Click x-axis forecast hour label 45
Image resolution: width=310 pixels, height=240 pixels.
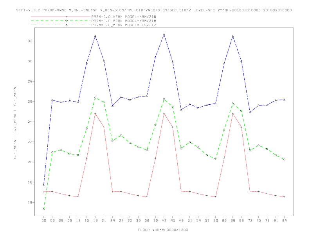click(173, 220)
